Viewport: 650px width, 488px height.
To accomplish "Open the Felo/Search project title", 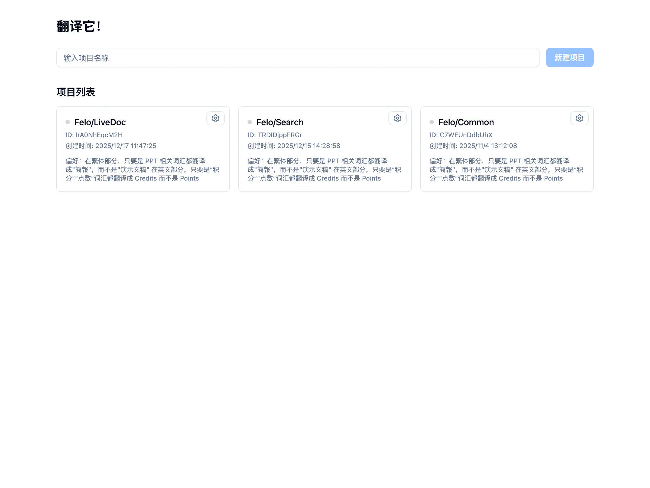I will (280, 122).
